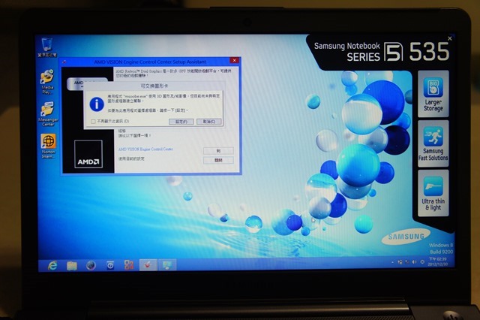Viewport: 480px width, 320px height.
Task: Click the blue information icon in dialog
Action: (97, 104)
